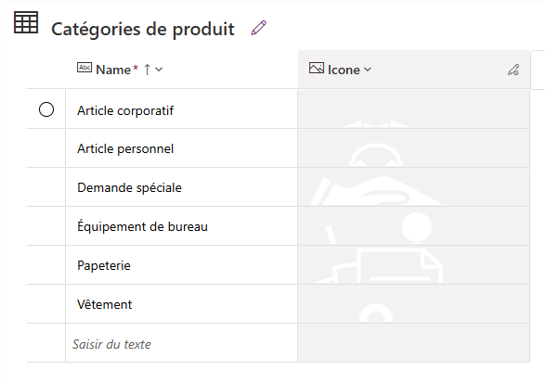Screen dimensions: 545x383
Task: Click the Catégories de produit title
Action: pos(143,29)
